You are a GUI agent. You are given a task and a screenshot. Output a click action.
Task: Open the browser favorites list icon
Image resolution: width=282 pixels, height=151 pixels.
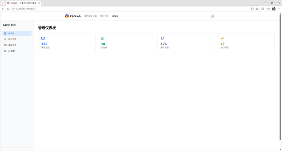tap(269, 9)
